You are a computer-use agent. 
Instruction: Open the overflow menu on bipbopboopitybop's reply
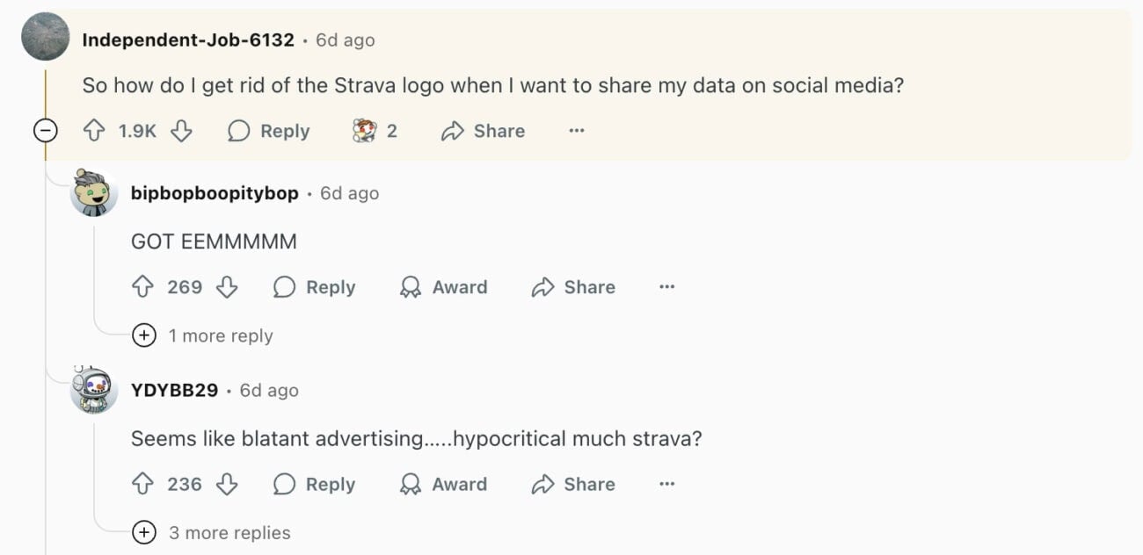[x=666, y=287]
